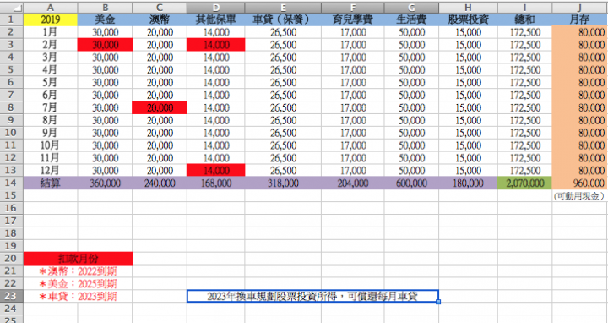Viewport: 608px width, 323px height.
Task: Select the red 30,000 cell in the 2月 row
Action: pos(105,45)
